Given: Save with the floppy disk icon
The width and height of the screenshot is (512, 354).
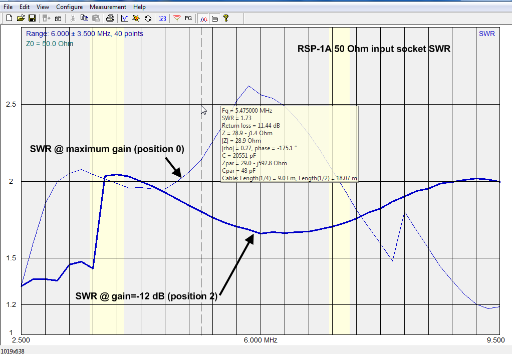Looking at the screenshot, I should point(32,18).
